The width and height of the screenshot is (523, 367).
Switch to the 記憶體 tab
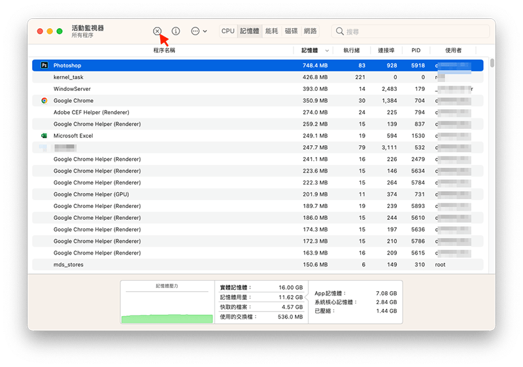tap(250, 31)
